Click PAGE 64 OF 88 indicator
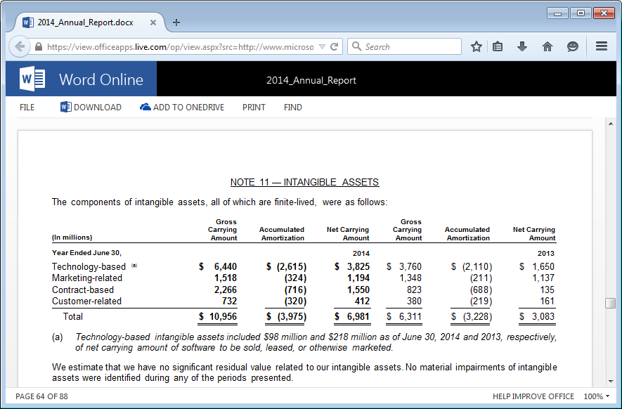This screenshot has width=622, height=409. pyautogui.click(x=41, y=396)
